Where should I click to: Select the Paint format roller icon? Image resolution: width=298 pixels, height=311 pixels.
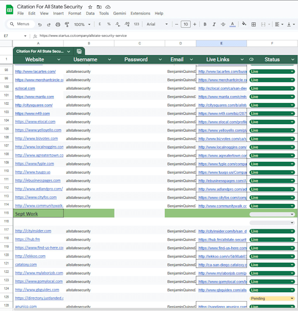tap(67, 25)
